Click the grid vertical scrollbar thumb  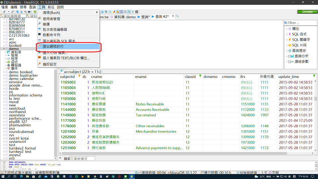(x=315, y=99)
